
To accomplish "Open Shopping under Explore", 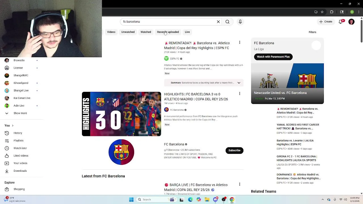I will click(x=19, y=189).
